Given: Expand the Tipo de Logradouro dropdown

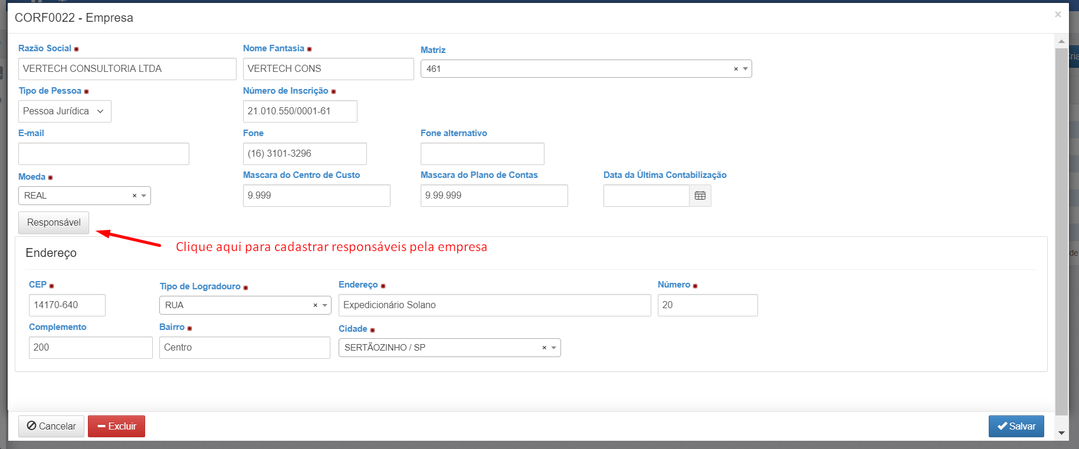Looking at the screenshot, I should coord(324,305).
